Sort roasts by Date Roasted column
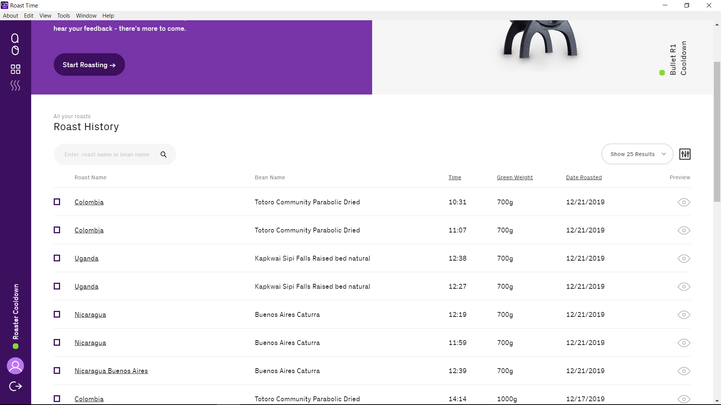 pyautogui.click(x=584, y=177)
